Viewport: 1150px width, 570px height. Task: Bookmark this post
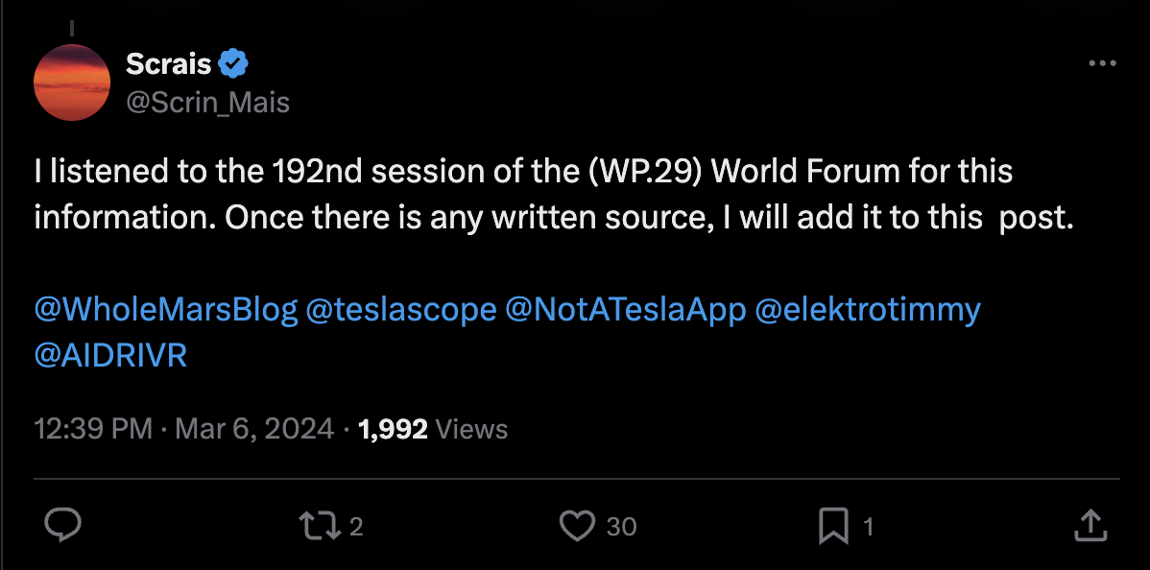(832, 525)
